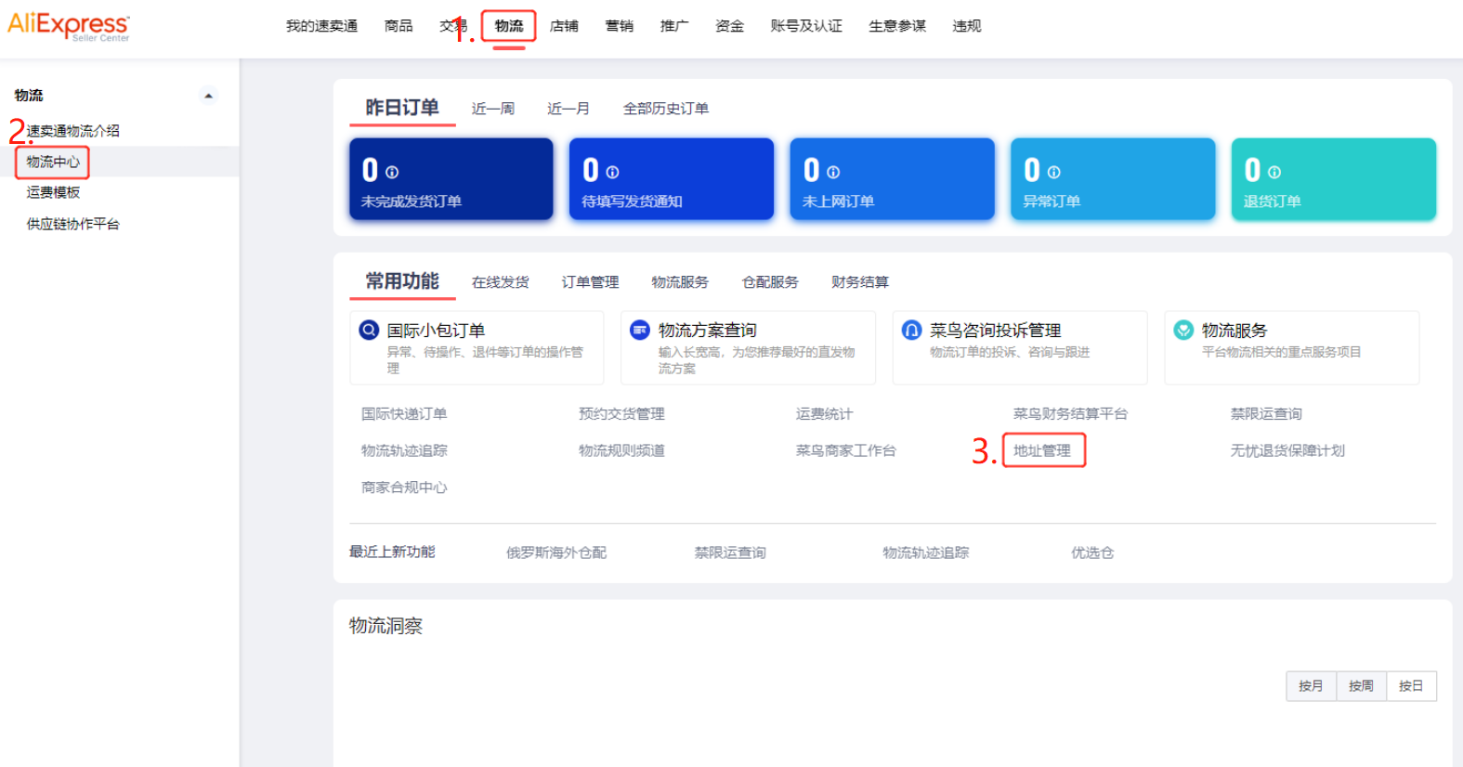Click info icon on 待填写发货通知 card
Viewport: 1463px width, 767px height.
click(613, 172)
